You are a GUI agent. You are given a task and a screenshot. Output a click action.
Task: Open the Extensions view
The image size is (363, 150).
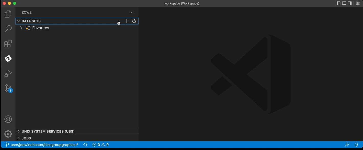[8, 44]
